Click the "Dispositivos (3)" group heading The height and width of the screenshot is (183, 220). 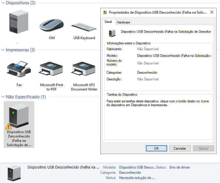pos(21,3)
